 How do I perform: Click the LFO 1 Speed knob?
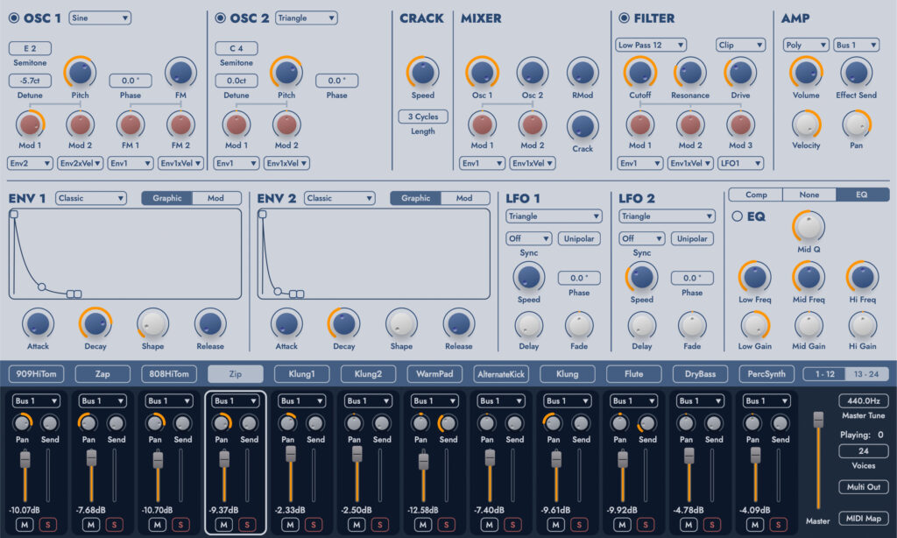coord(528,277)
